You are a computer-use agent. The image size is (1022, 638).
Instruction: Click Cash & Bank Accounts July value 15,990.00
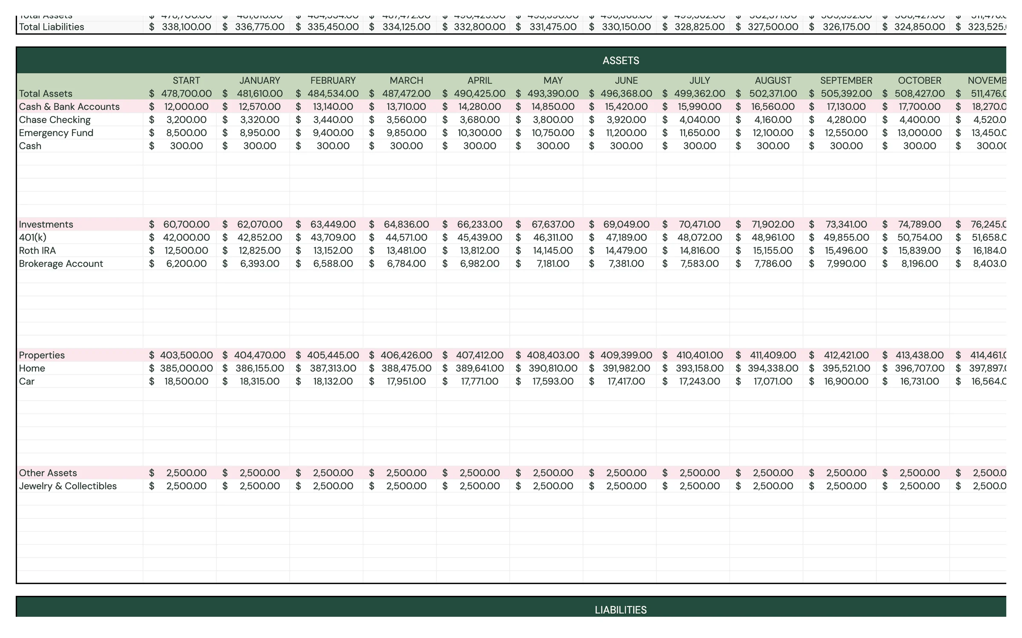699,107
